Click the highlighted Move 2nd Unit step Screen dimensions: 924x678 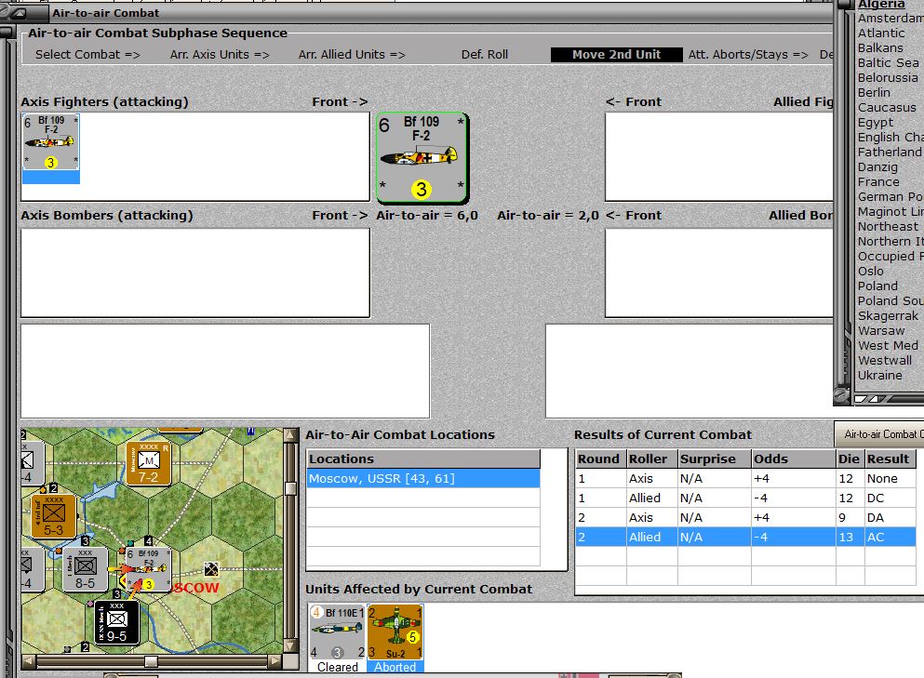616,54
